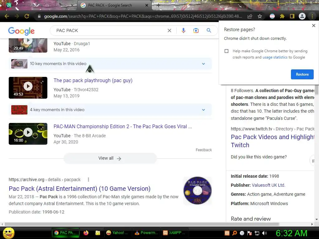Open Pac Pack (Astral Entertainment) archive result
The width and height of the screenshot is (319, 239).
coord(79,189)
